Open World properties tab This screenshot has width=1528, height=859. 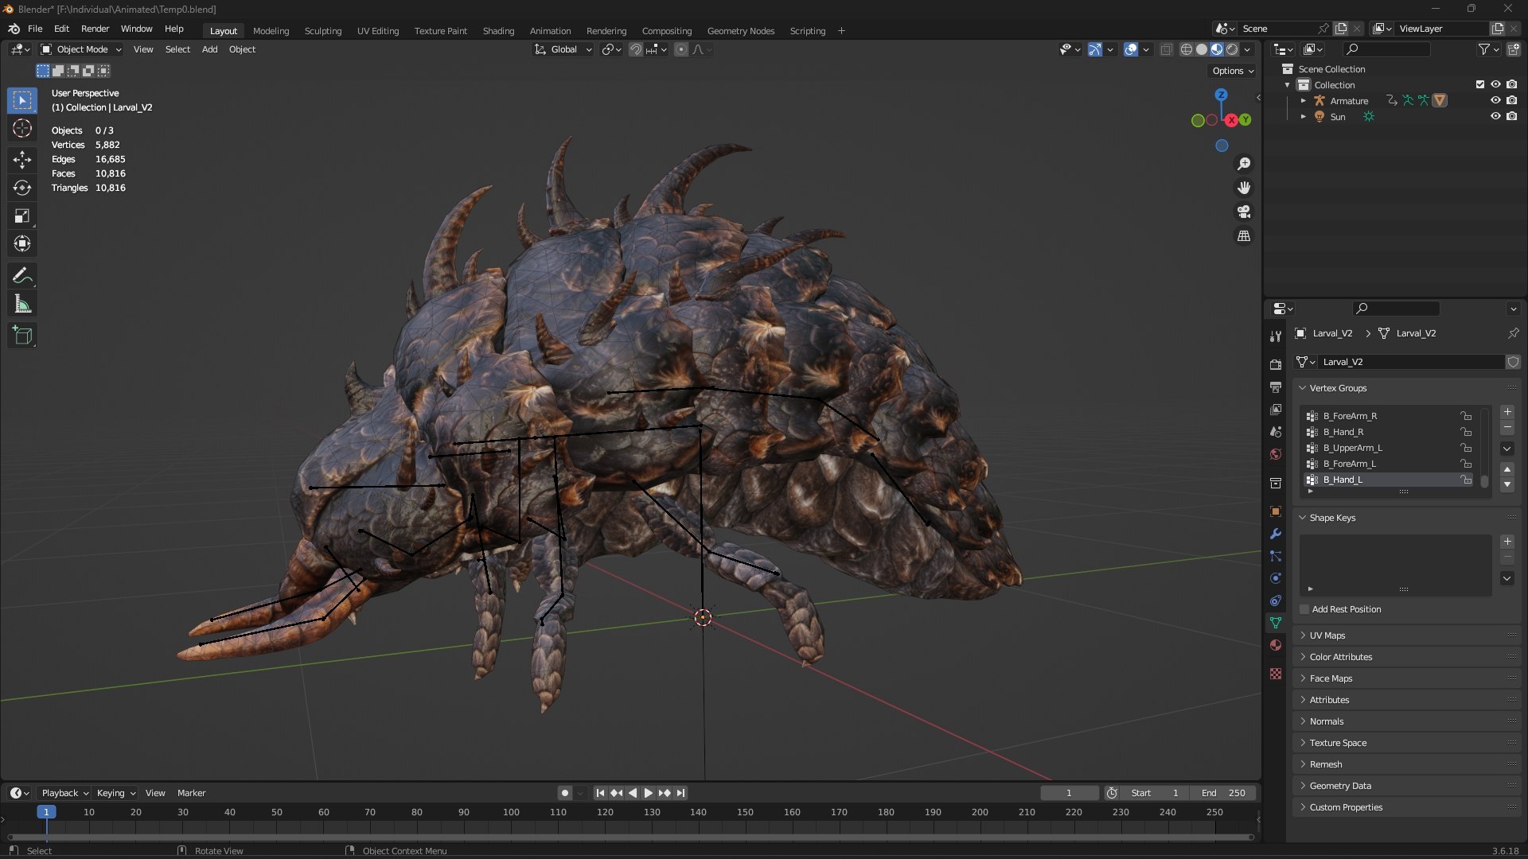coord(1276,454)
